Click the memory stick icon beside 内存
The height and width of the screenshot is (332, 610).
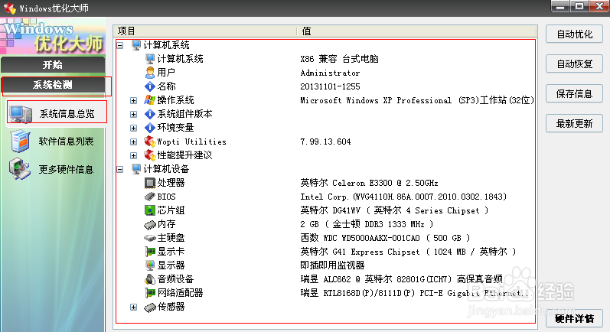coord(150,224)
